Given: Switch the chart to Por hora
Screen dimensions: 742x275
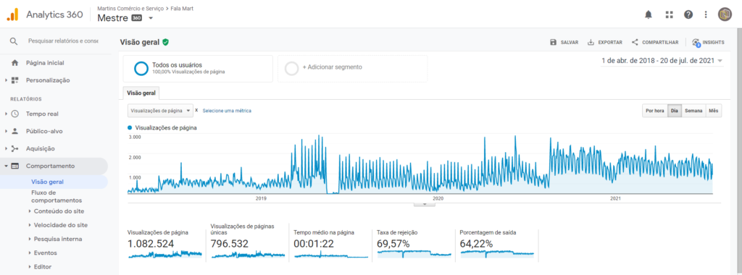Looking at the screenshot, I should click(x=655, y=111).
